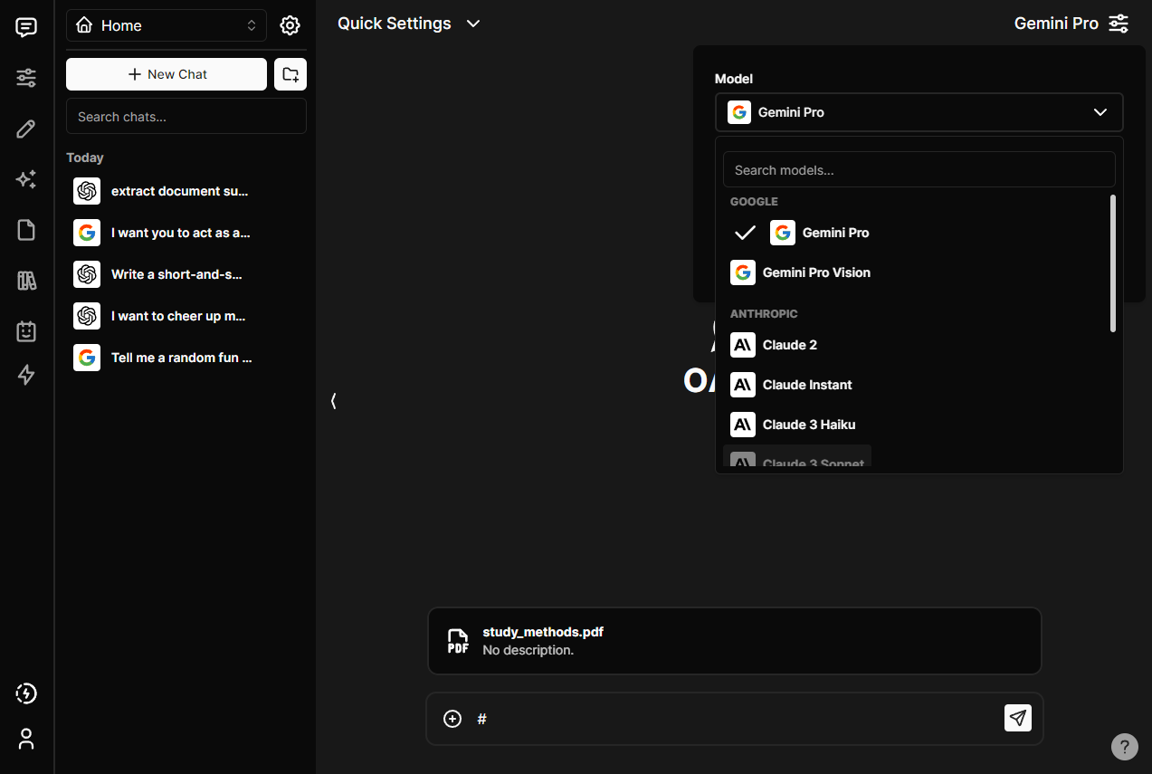Open the Collections books icon in sidebar
This screenshot has height=774, width=1152.
[26, 281]
